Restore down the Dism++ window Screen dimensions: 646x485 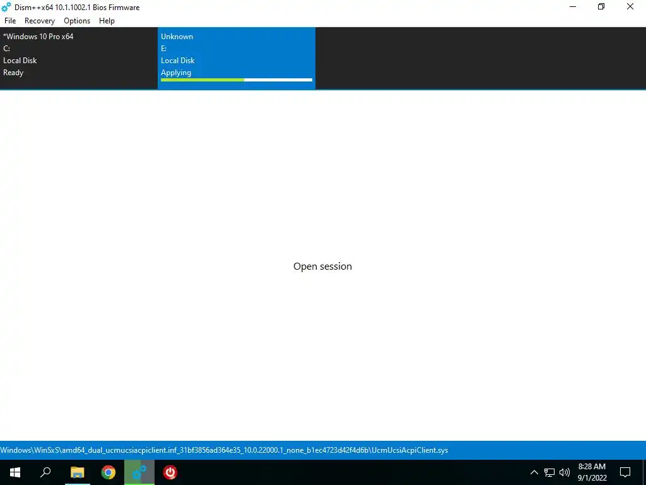(x=601, y=6)
